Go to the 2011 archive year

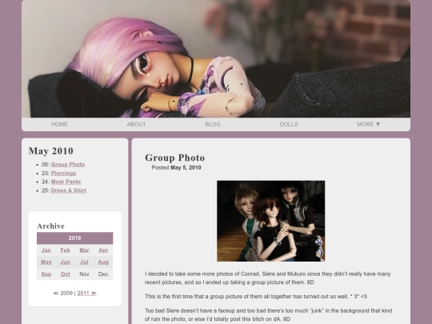[x=86, y=293]
